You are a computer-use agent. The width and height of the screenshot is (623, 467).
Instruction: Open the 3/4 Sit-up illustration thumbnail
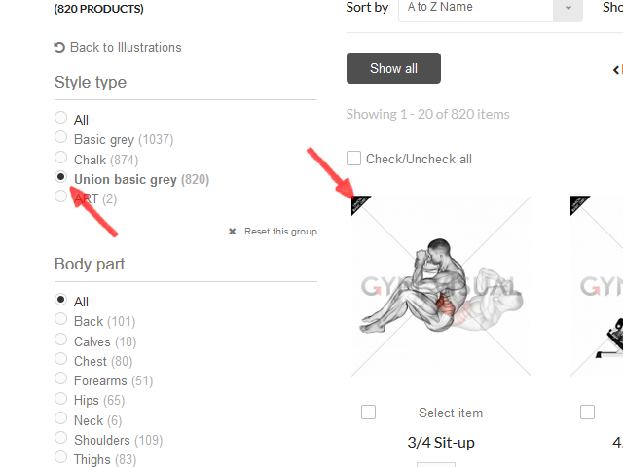pos(441,286)
